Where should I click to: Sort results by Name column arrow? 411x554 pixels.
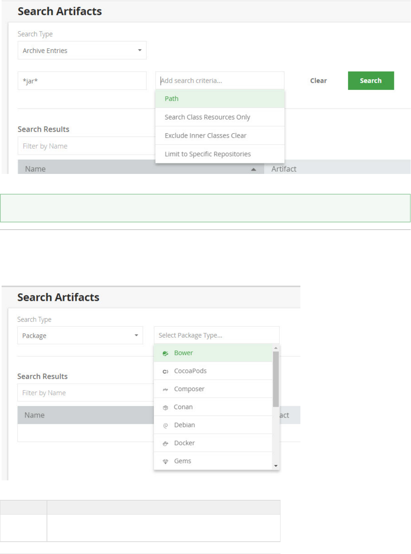coord(253,170)
